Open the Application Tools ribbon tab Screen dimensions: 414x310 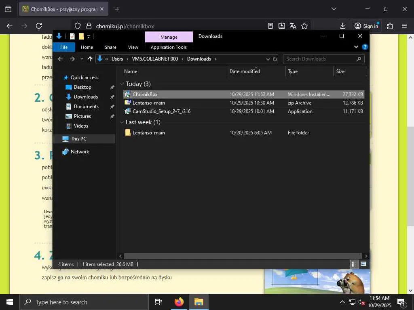pos(169,47)
